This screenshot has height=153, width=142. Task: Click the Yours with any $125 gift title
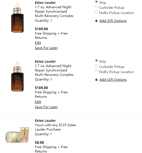point(55,127)
